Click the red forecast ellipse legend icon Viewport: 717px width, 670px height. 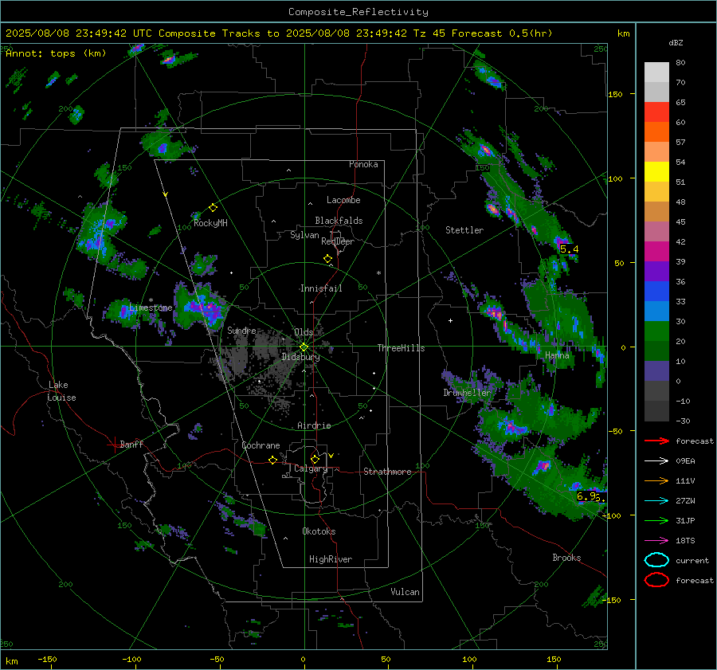tap(656, 580)
